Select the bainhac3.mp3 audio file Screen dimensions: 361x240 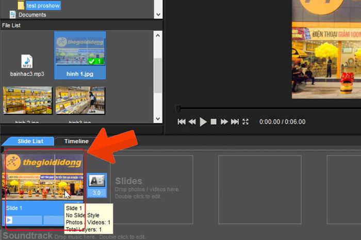pos(27,65)
